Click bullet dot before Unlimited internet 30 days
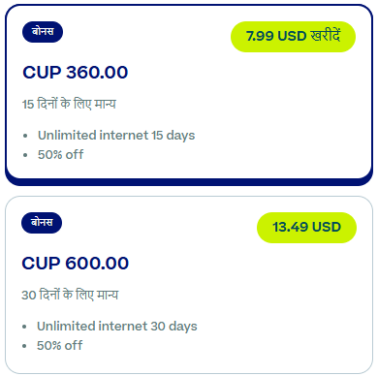This screenshot has height=376, width=378. (x=24, y=327)
